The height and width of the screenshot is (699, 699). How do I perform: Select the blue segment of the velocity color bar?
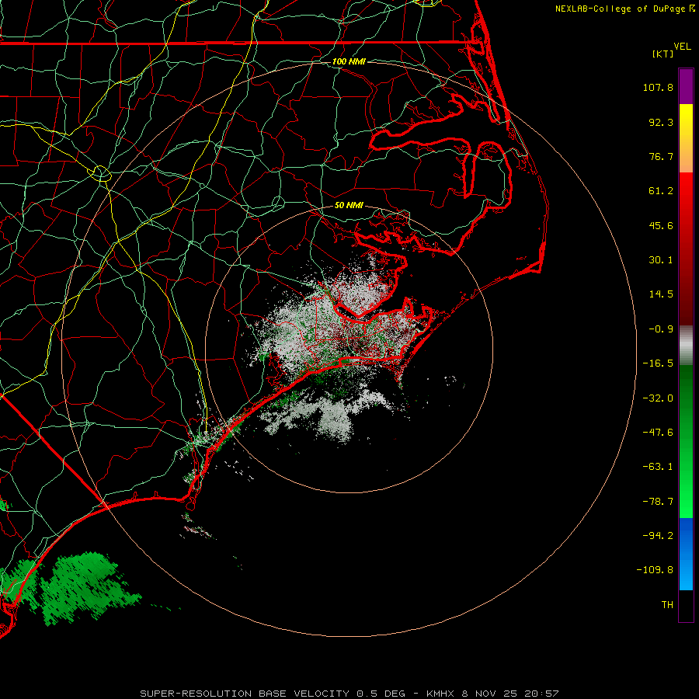(686, 554)
